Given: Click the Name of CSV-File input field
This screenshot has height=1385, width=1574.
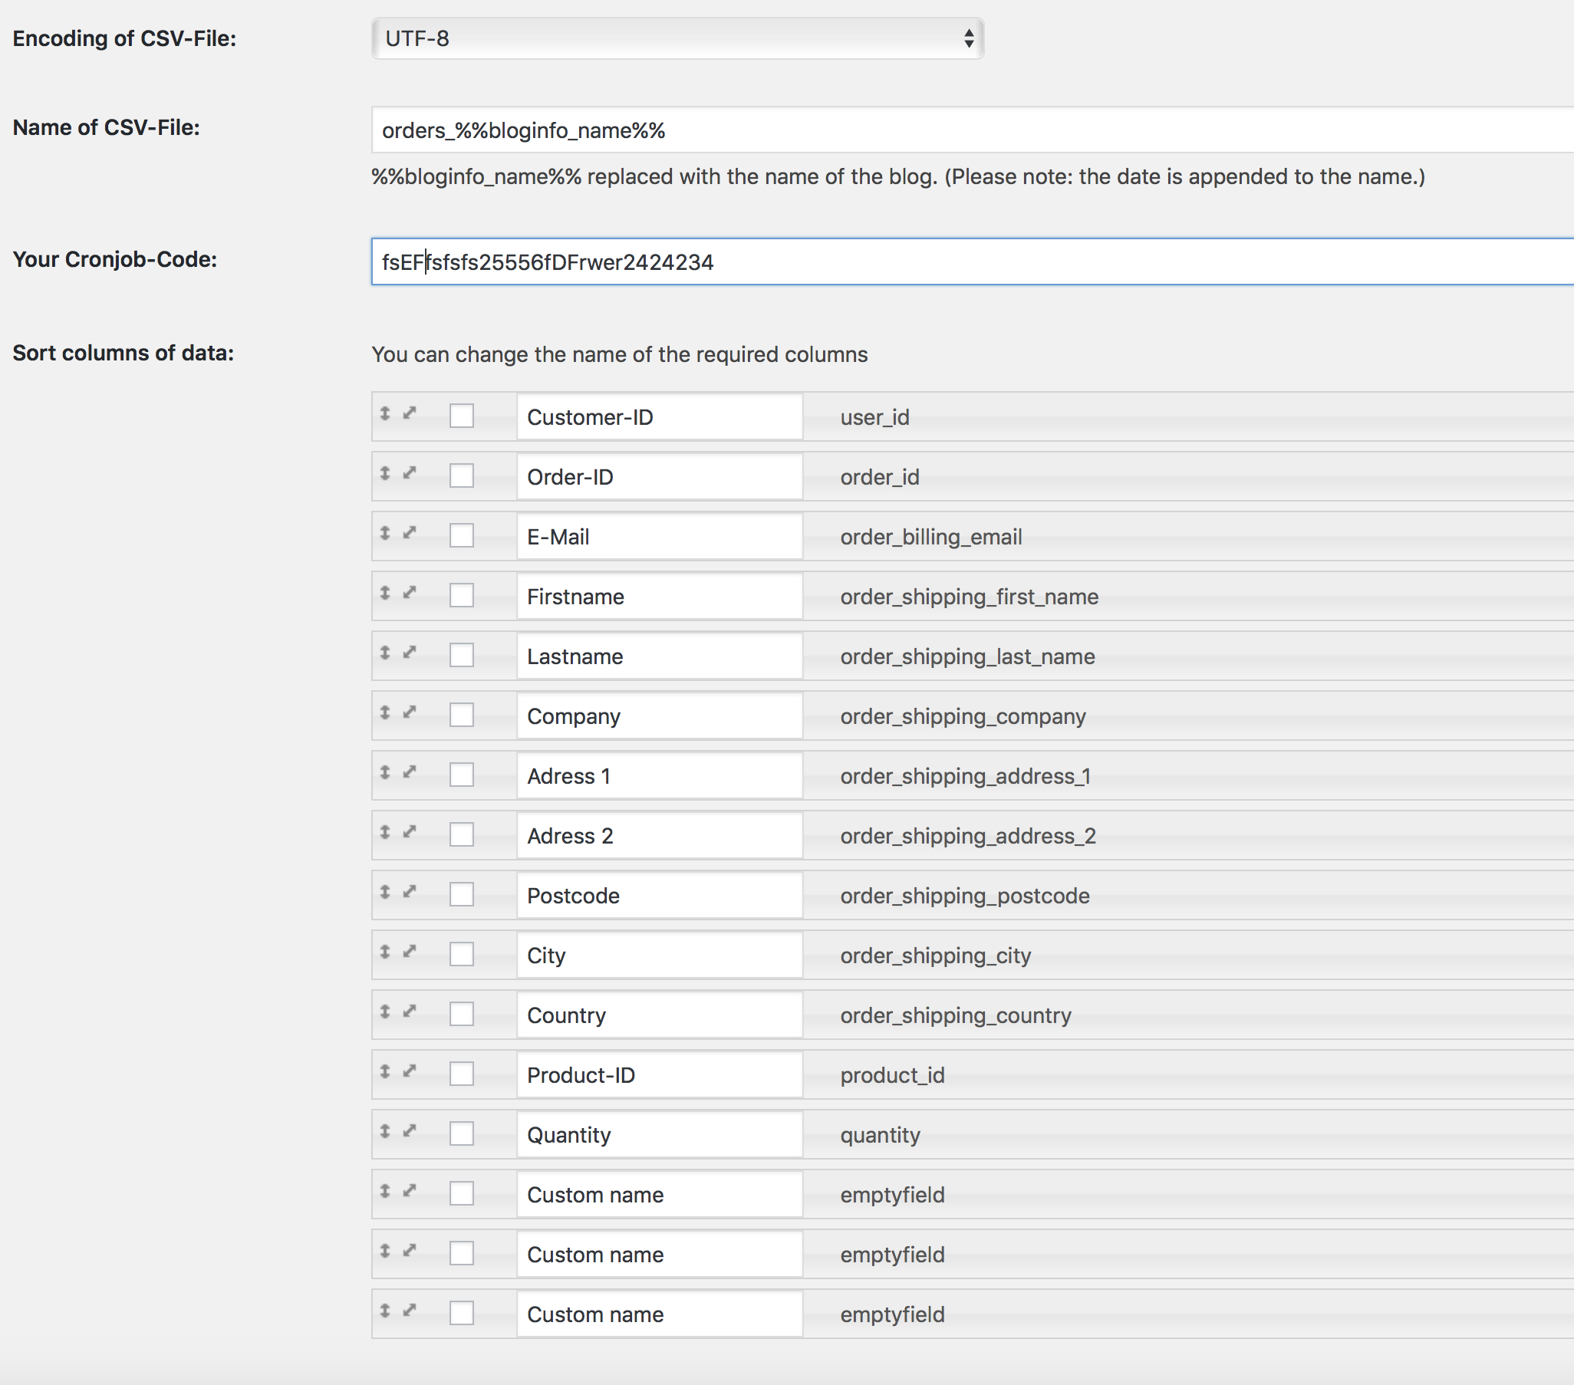Looking at the screenshot, I should point(973,130).
